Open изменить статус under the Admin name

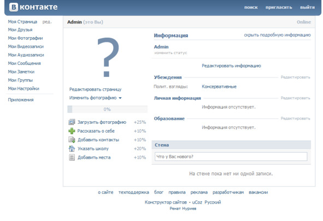[171, 53]
